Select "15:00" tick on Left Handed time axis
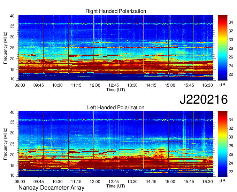 click(170, 181)
